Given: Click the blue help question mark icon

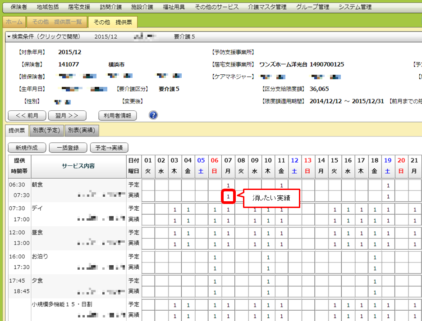Looking at the screenshot, I should (153, 115).
